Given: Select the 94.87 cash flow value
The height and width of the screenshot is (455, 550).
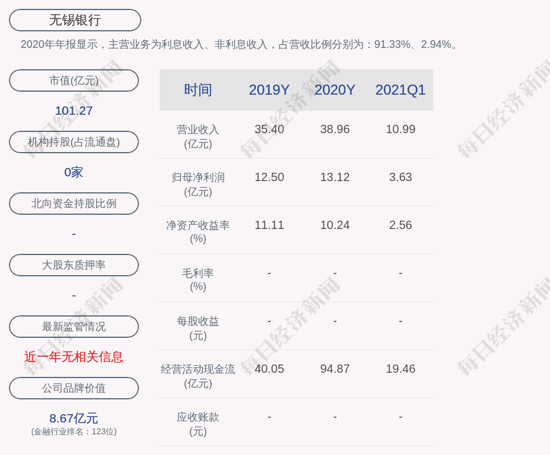Looking at the screenshot, I should click(335, 369).
